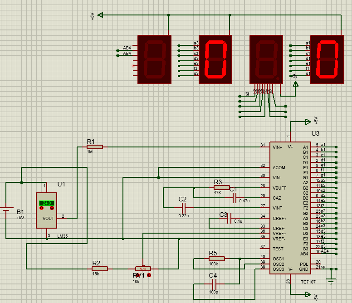Select capacitor C4 (100p)
352x303 pixels.
[214, 284]
